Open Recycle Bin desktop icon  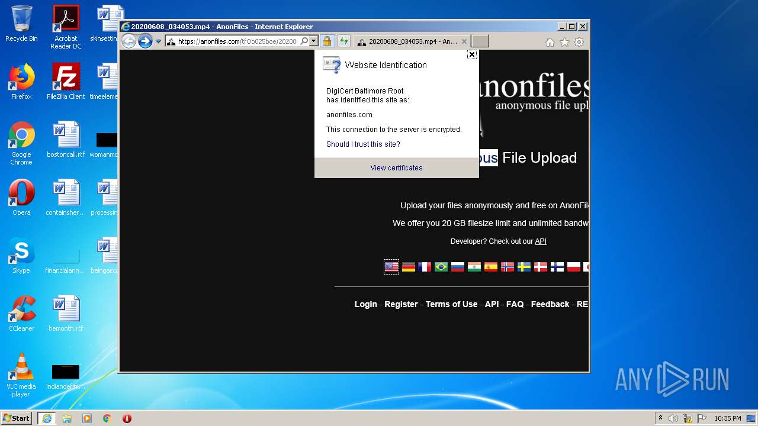(x=21, y=24)
